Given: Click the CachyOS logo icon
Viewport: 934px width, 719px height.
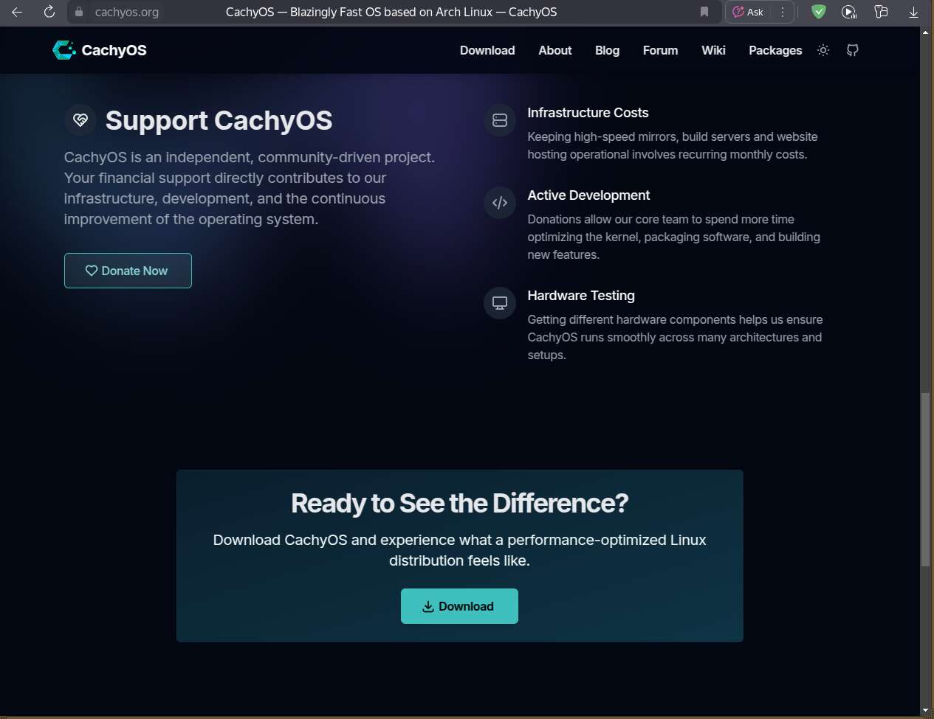Looking at the screenshot, I should [x=64, y=50].
